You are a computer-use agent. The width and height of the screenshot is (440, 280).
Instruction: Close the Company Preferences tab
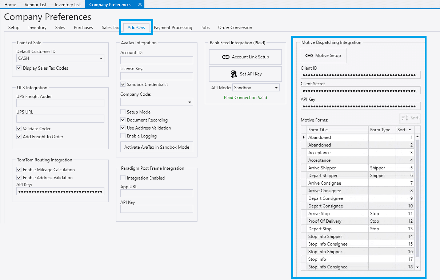pyautogui.click(x=140, y=5)
